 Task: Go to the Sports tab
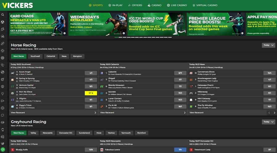[x=96, y=5]
